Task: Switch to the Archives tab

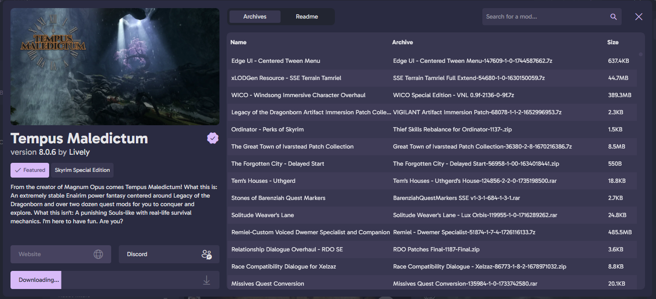Action: tap(255, 17)
